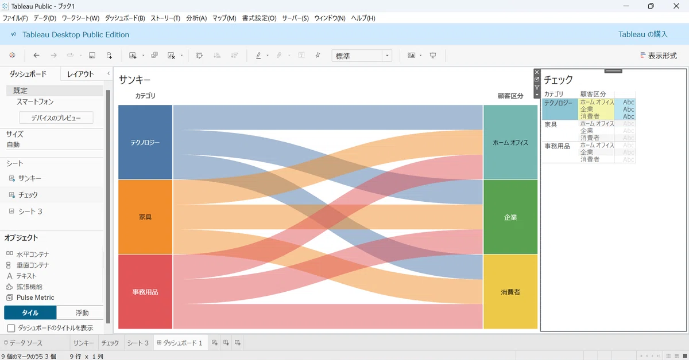Click the highlight pen icon
The width and height of the screenshot is (689, 360).
click(258, 56)
